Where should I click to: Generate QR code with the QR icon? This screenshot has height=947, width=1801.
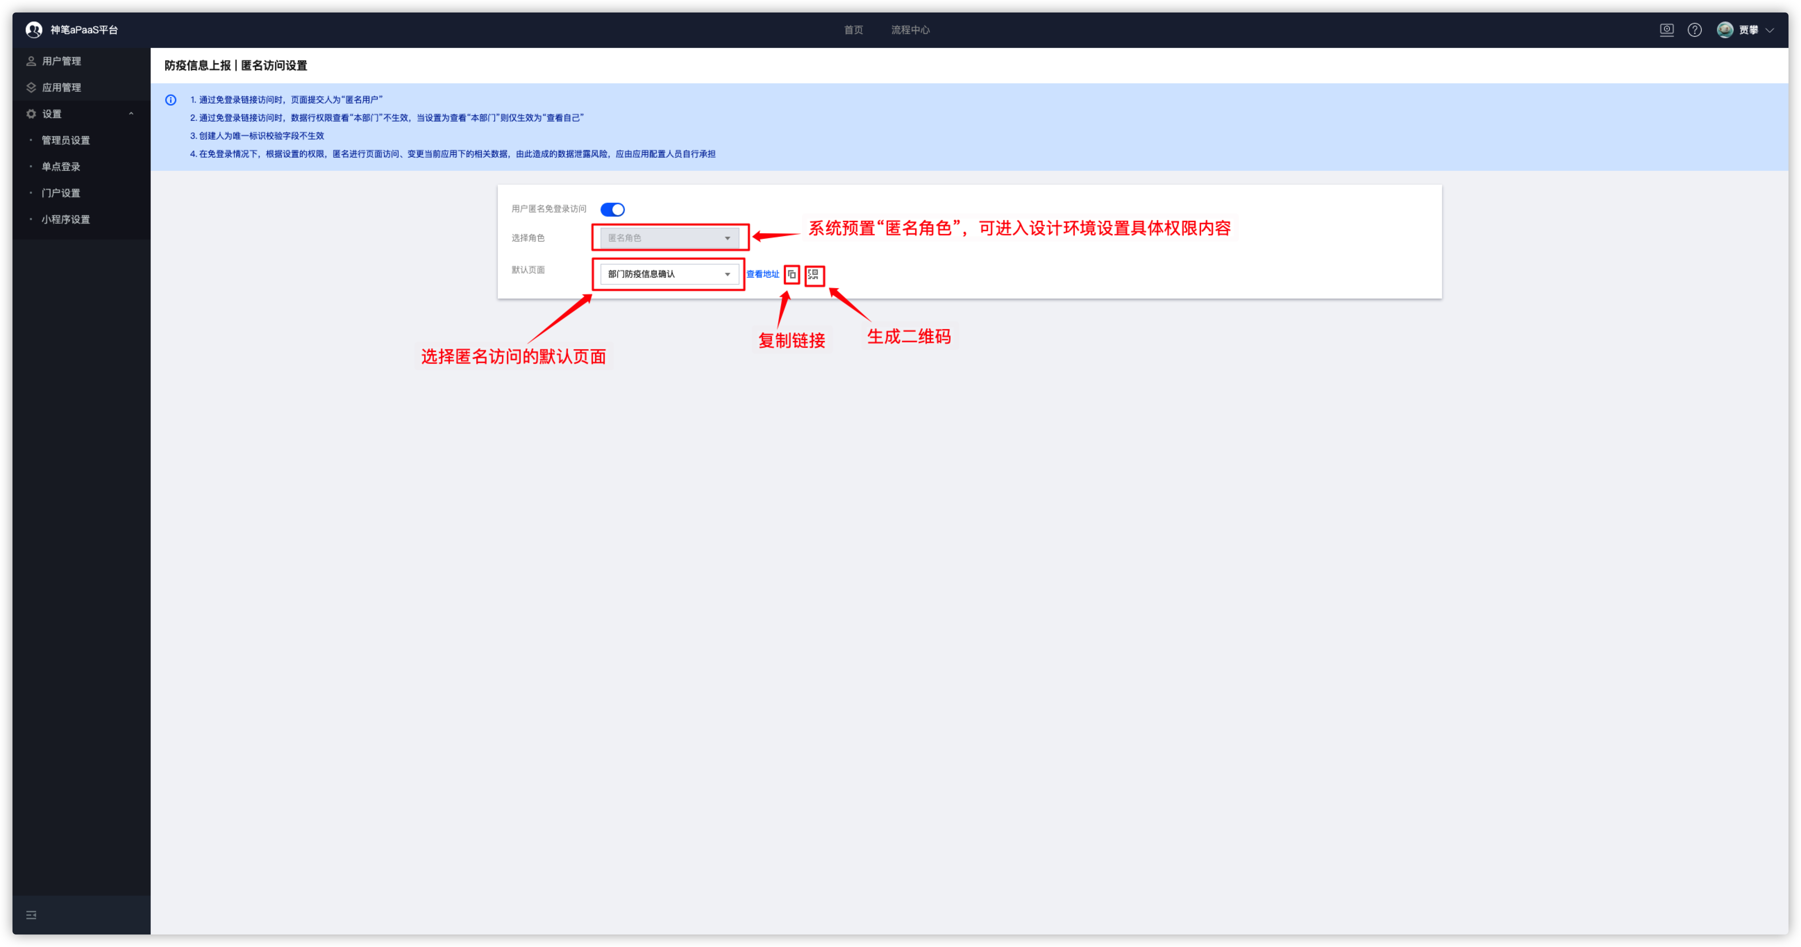tap(813, 274)
